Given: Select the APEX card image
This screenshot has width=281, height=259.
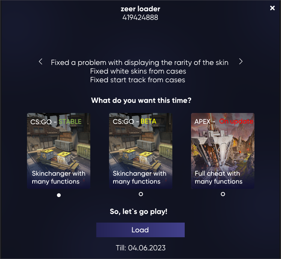Looking at the screenshot, I should coord(223,151).
